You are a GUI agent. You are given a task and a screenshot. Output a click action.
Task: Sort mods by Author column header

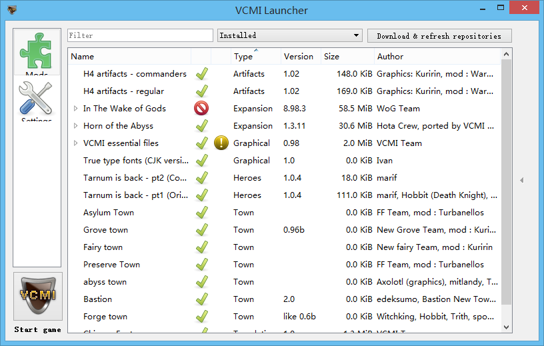pos(437,56)
